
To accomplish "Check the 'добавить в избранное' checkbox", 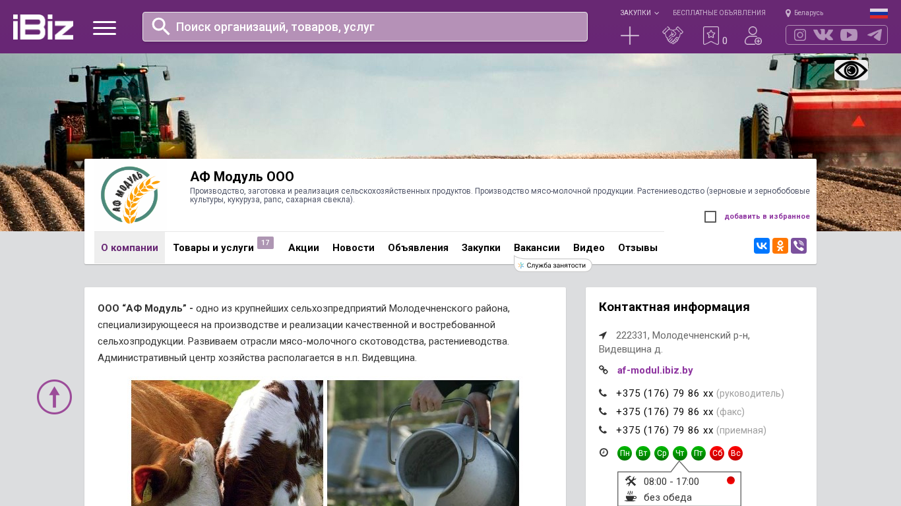I will (710, 217).
